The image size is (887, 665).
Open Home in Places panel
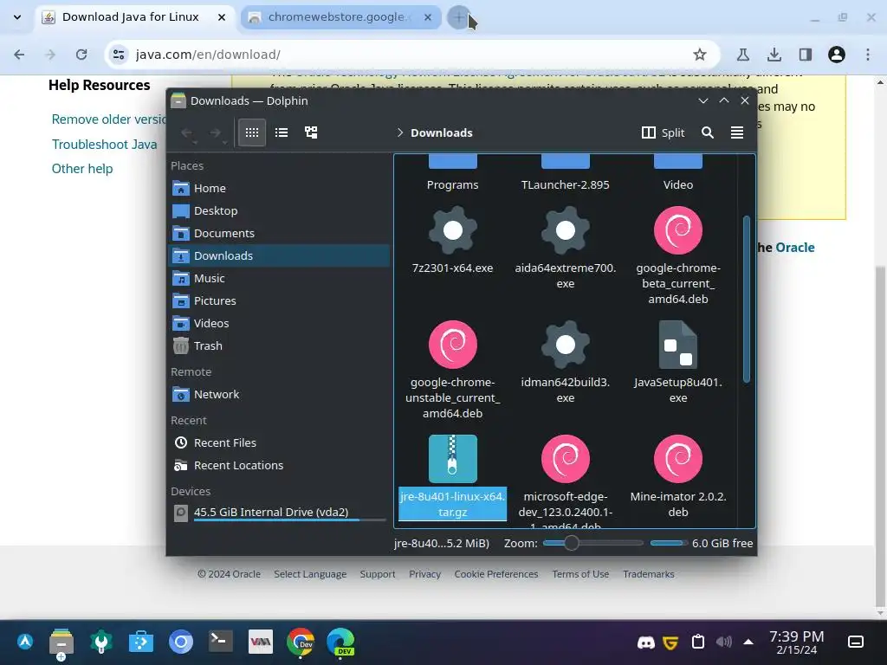(279, 188)
